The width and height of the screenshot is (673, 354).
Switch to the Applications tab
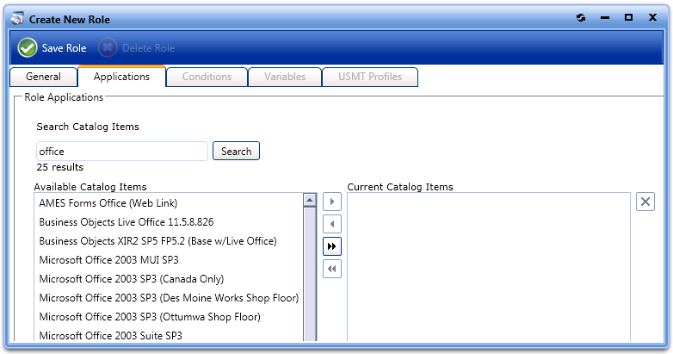(x=121, y=77)
